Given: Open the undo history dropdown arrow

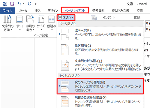Looking at the screenshot, I should pos(24,4).
